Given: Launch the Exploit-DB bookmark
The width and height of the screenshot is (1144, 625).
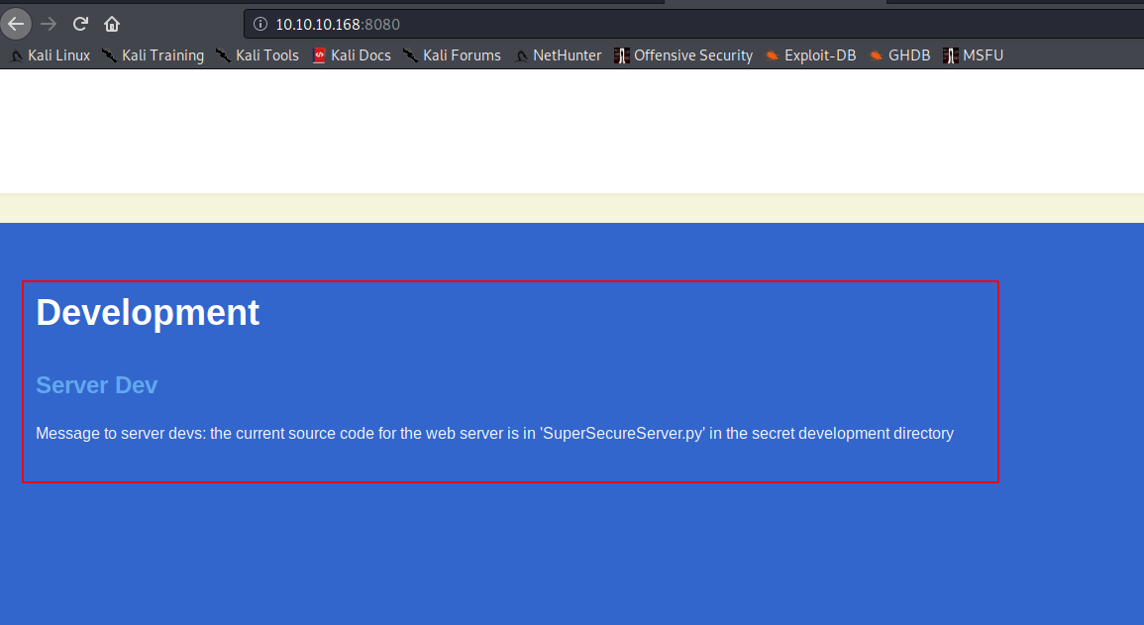Looking at the screenshot, I should 810,55.
